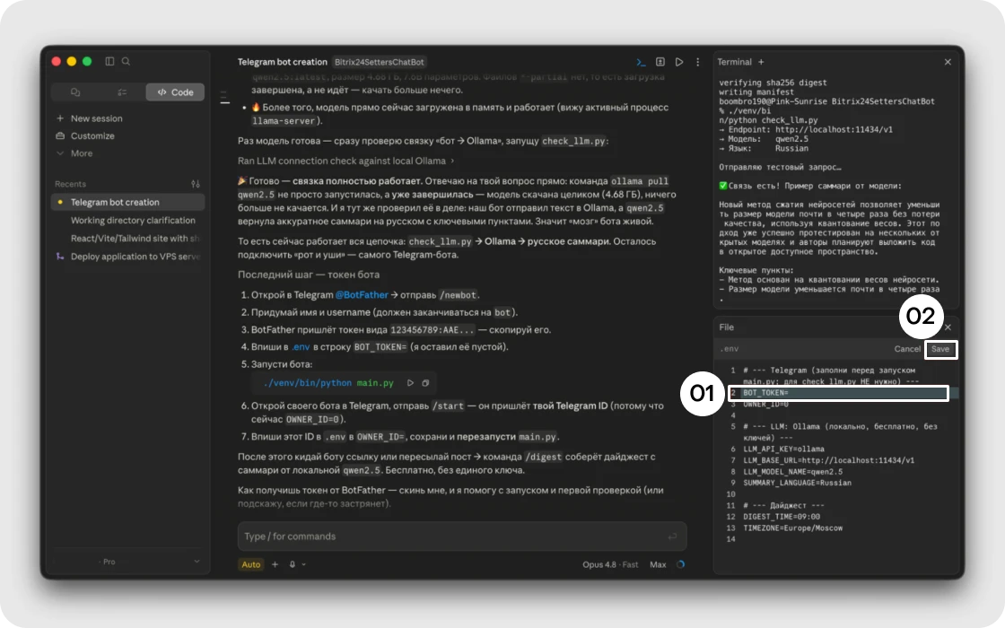Switch to the tasks checklist tab

point(122,92)
